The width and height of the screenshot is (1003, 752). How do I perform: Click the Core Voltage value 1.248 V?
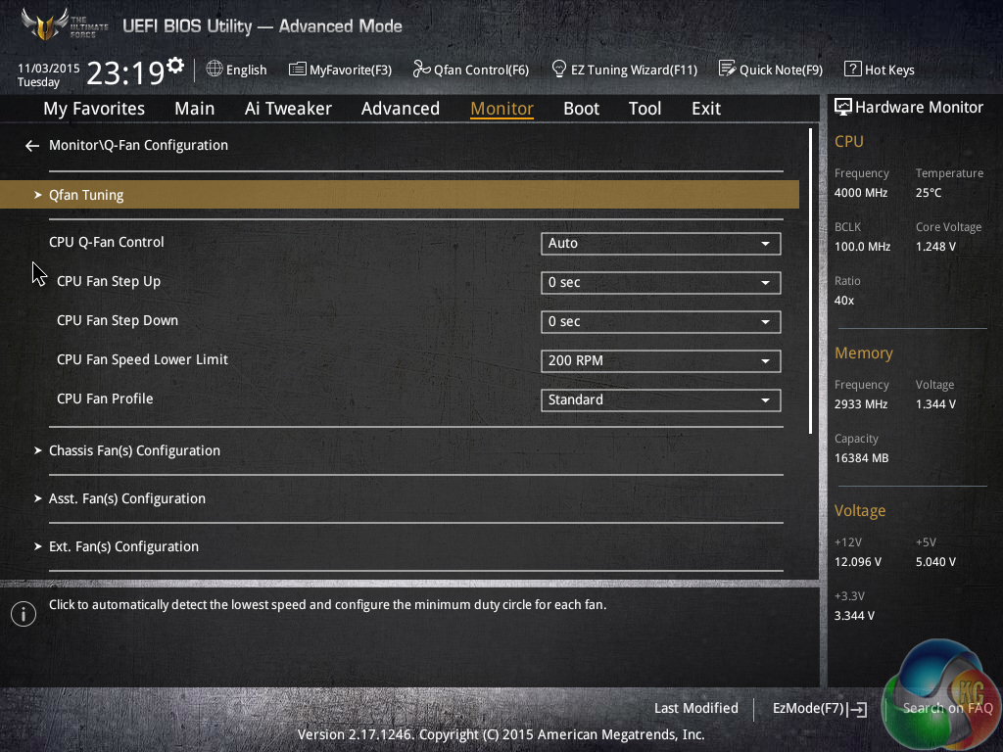(x=935, y=246)
